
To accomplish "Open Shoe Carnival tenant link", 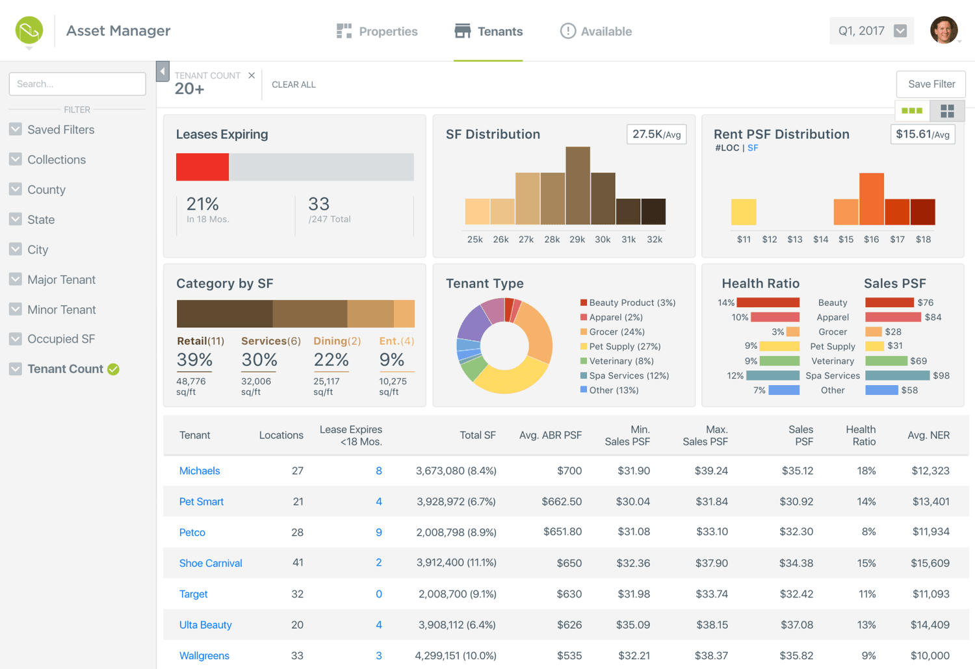I will click(x=211, y=563).
